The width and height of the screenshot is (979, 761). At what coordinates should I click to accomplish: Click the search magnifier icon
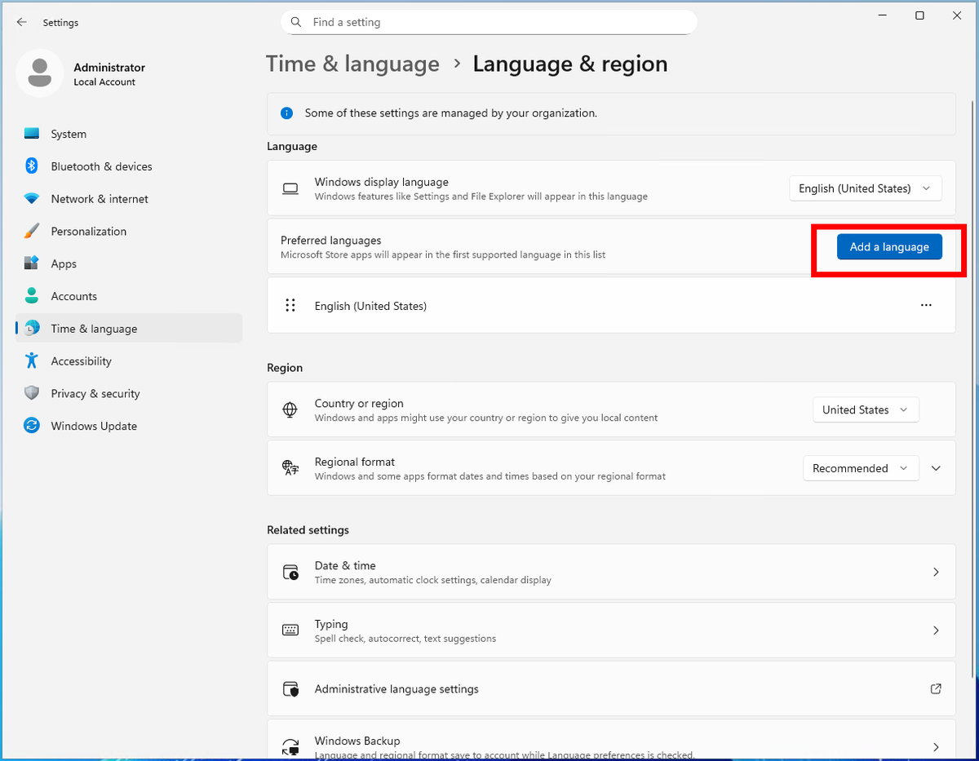pyautogui.click(x=296, y=22)
